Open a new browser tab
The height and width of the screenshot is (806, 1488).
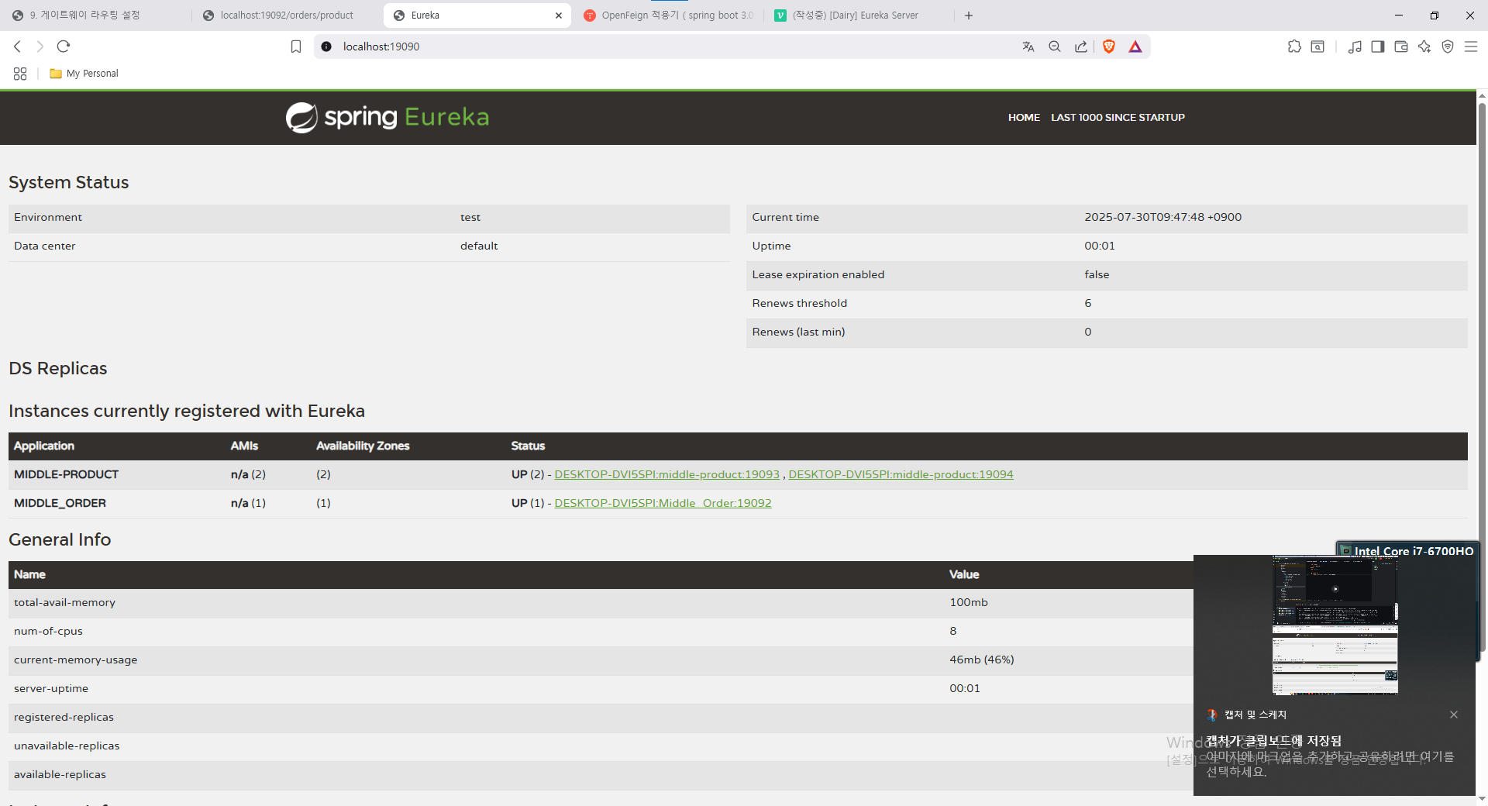[969, 15]
